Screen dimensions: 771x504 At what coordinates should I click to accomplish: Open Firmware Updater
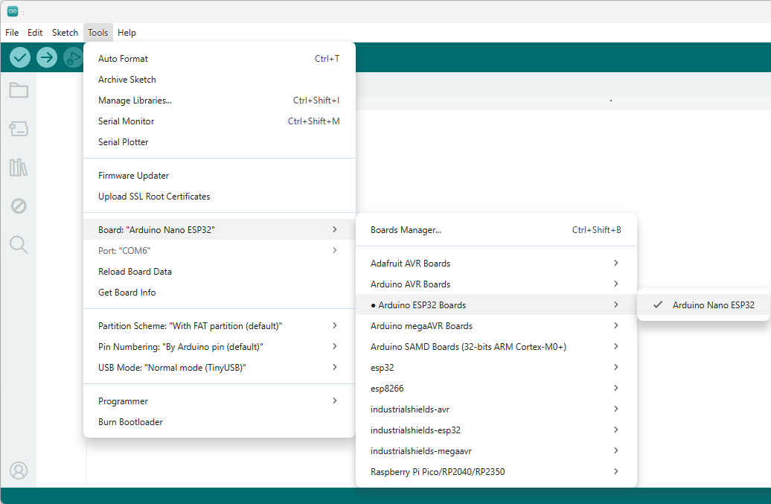[x=220, y=176]
